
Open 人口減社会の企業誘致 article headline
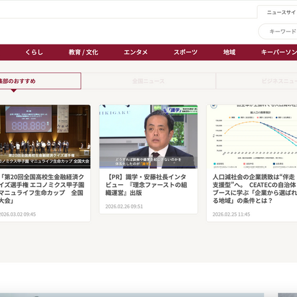click(x=255, y=189)
